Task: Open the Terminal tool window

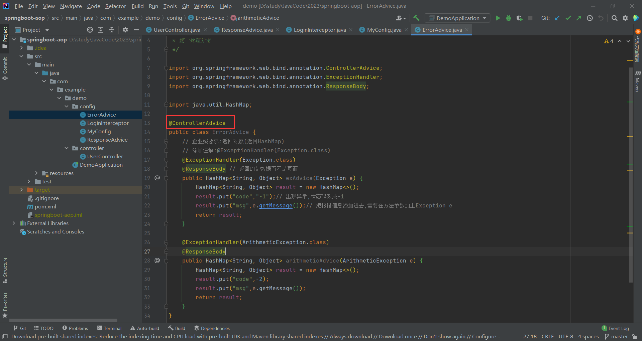Action: coord(109,328)
